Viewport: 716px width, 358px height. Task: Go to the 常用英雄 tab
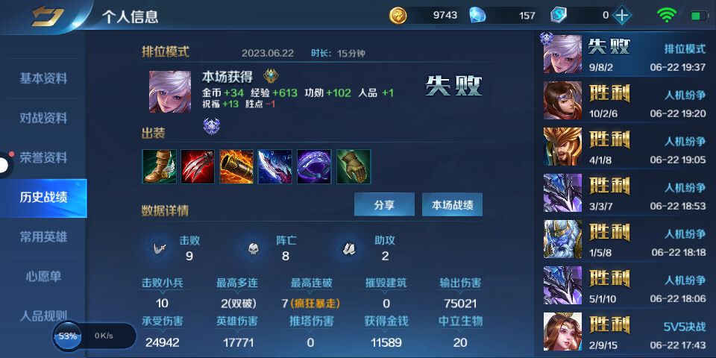(43, 237)
